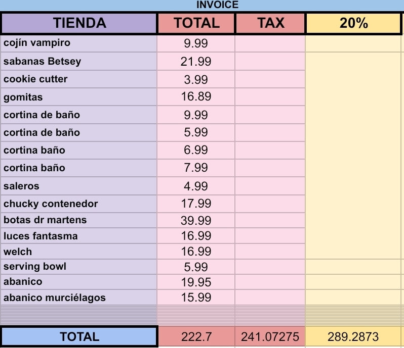Select the serving bowl cell
Image resolution: width=404 pixels, height=348 pixels.
(x=79, y=267)
